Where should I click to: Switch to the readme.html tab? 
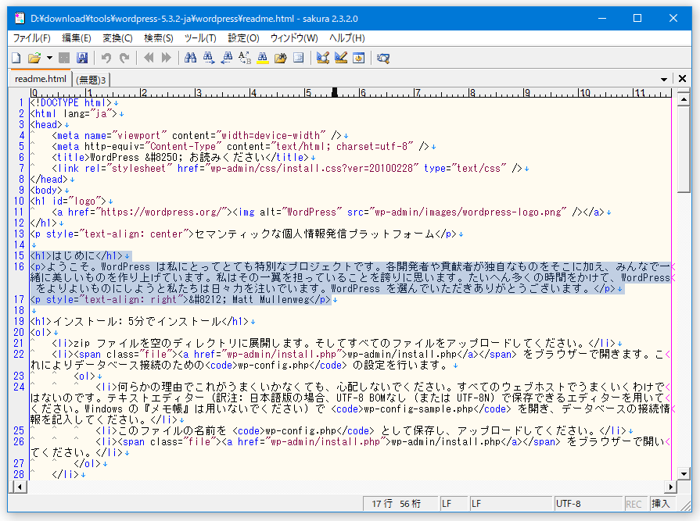coord(40,79)
